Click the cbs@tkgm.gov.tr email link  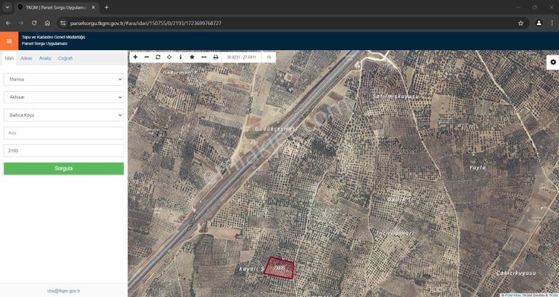coord(64,291)
